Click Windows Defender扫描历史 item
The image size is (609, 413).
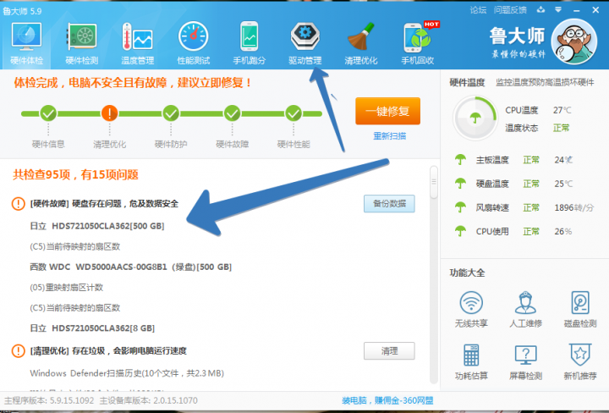point(127,373)
